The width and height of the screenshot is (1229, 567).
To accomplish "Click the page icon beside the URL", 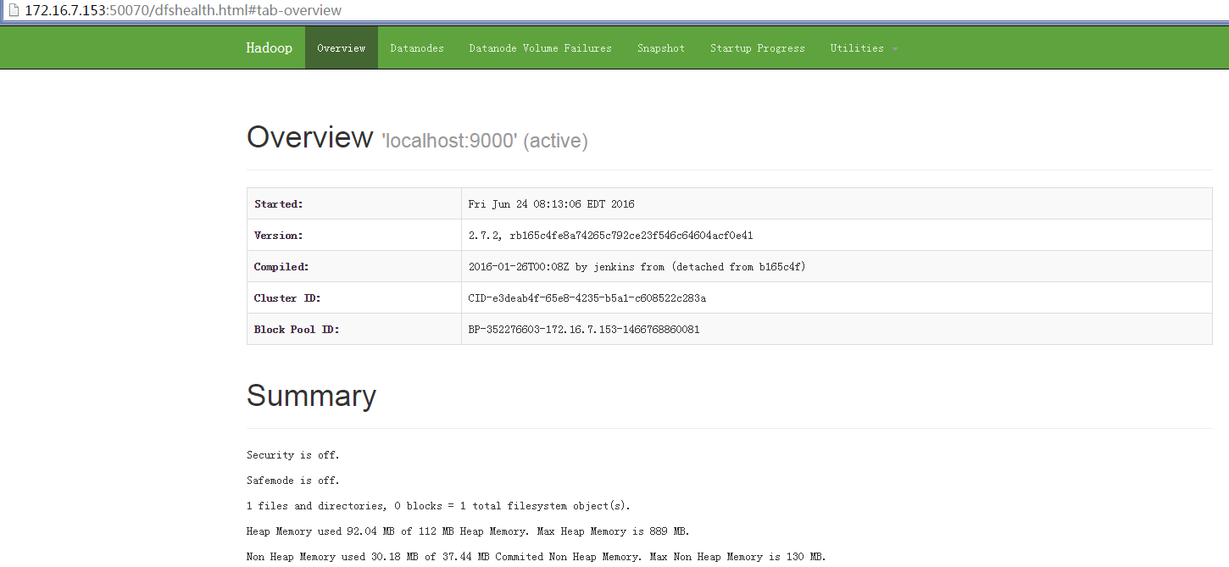I will pos(13,11).
